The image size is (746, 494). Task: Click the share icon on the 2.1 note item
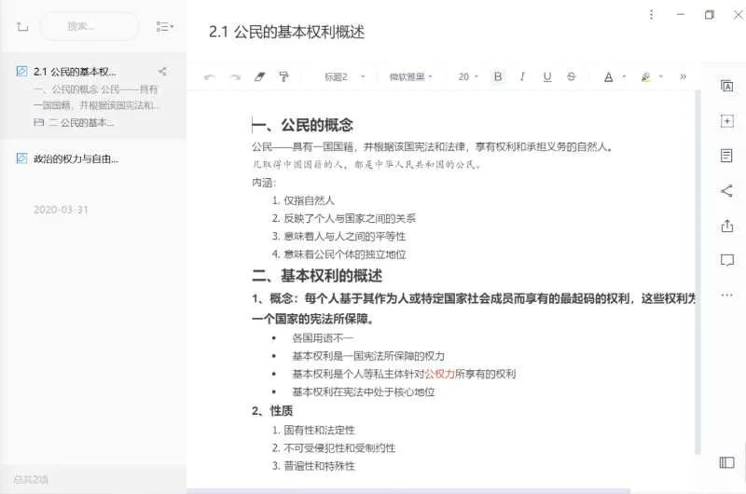point(162,71)
